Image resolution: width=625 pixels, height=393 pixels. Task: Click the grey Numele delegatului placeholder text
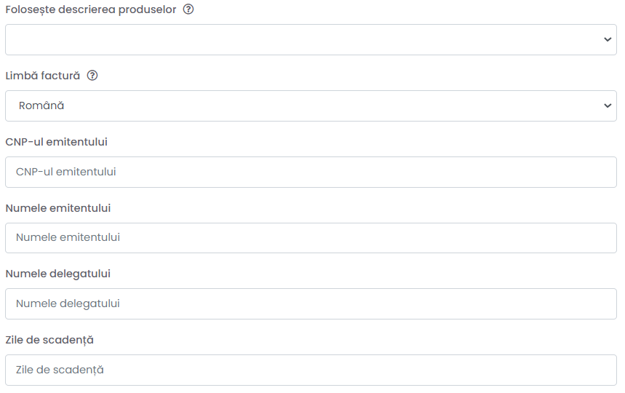point(68,303)
